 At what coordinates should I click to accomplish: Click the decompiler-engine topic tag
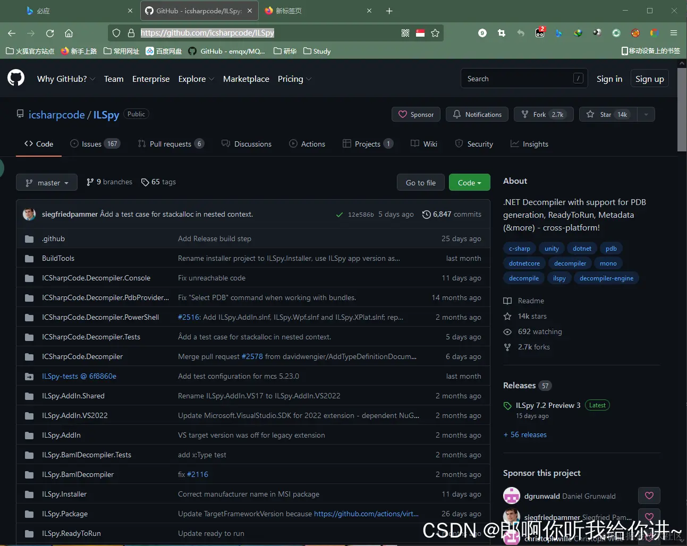pyautogui.click(x=606, y=278)
